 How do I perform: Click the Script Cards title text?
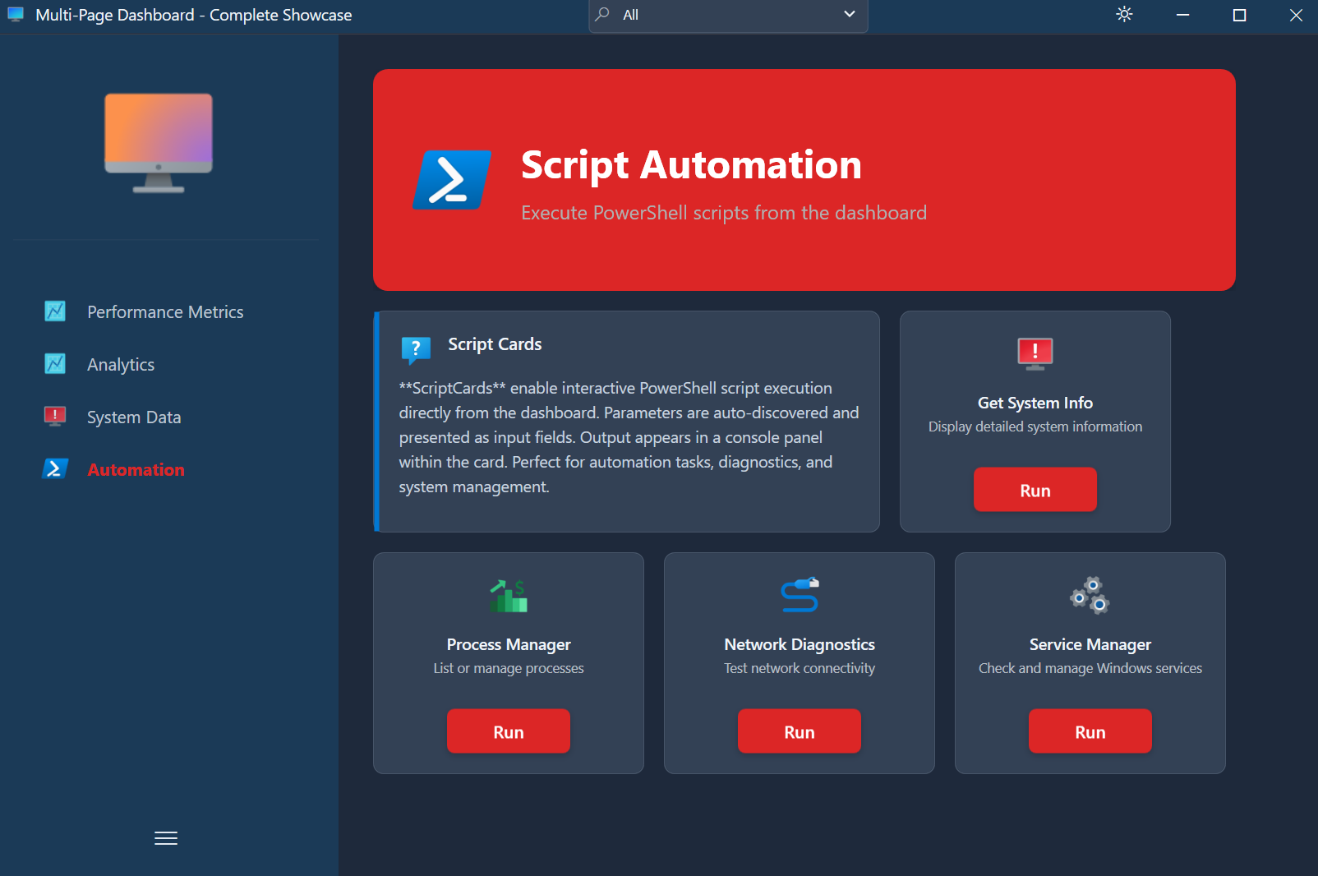[x=495, y=344]
